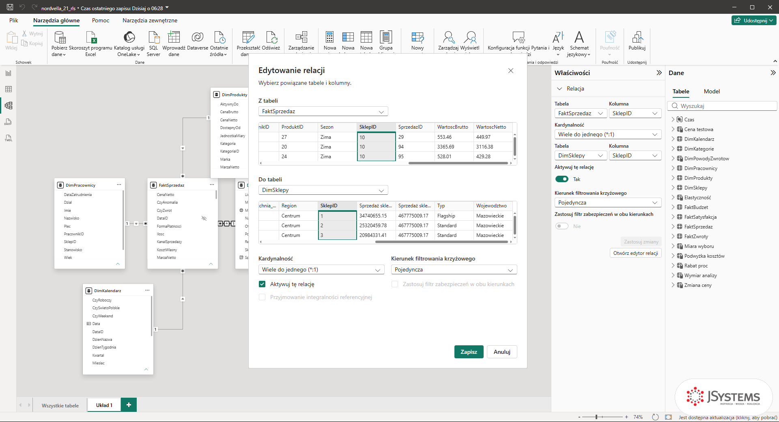Expand the DimKalendarz table in Dane pane
The height and width of the screenshot is (422, 779).
coord(673,139)
